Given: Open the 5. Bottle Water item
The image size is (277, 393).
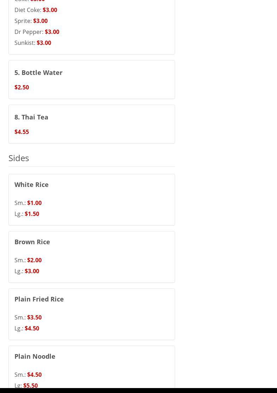Looking at the screenshot, I should [x=38, y=72].
